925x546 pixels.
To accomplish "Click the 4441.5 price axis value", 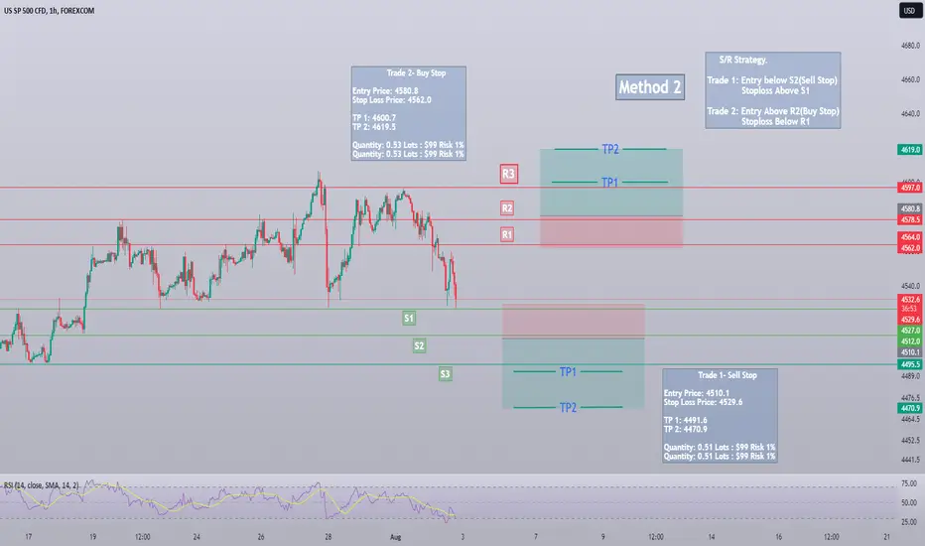I will point(910,460).
